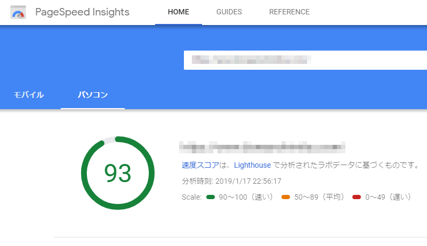
Task: Select the パソコン results tab
Action: coord(93,95)
